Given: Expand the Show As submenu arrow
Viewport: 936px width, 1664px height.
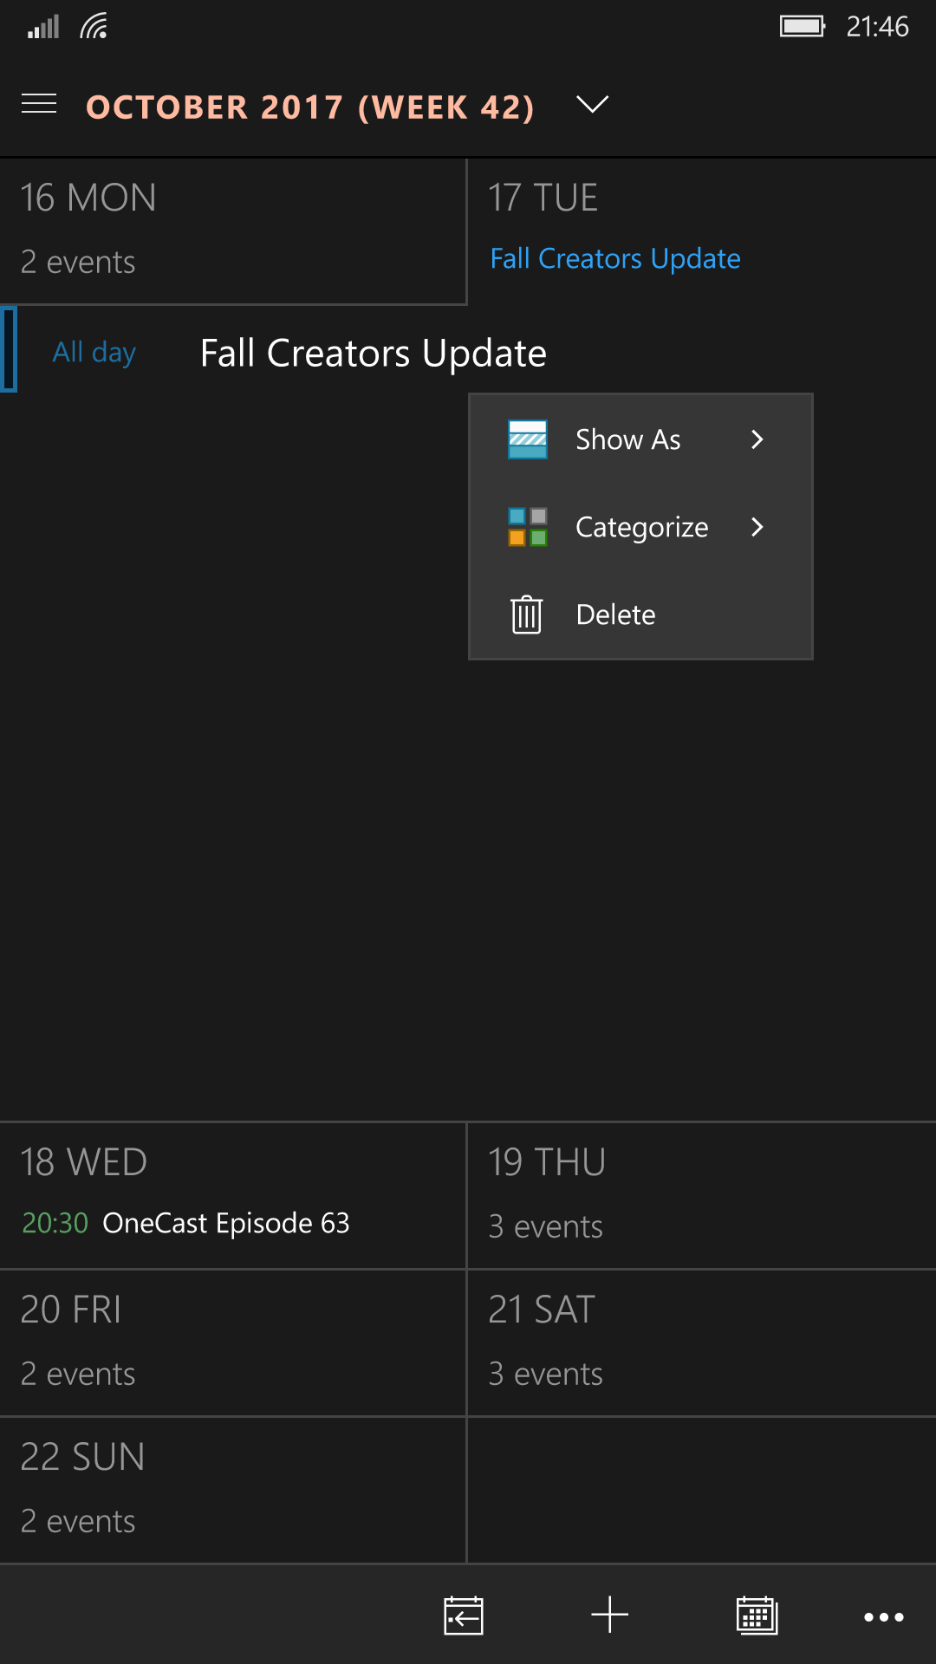Looking at the screenshot, I should coord(757,439).
